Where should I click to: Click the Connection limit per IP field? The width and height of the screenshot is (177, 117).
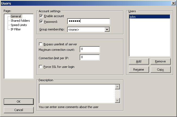tap(90, 58)
